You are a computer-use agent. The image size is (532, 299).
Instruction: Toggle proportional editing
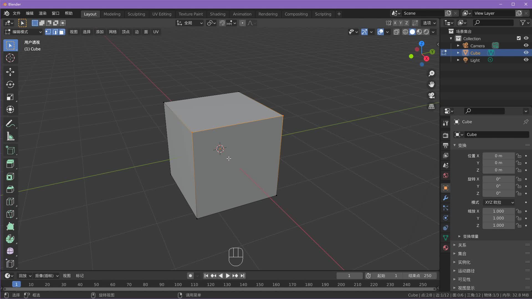(x=242, y=23)
